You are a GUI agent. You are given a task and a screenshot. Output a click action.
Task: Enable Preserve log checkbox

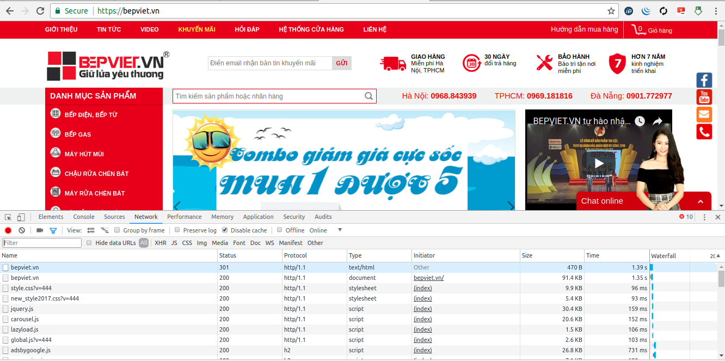[x=177, y=230]
